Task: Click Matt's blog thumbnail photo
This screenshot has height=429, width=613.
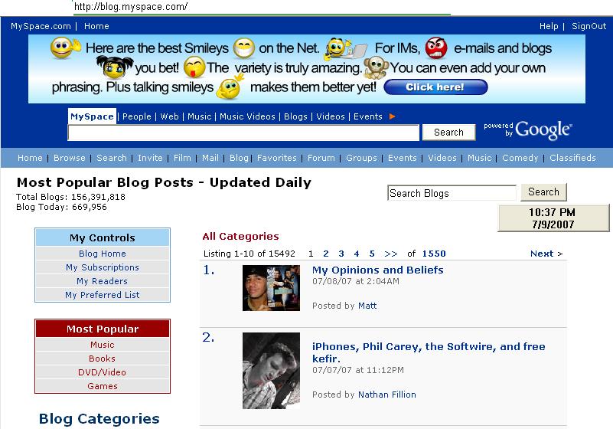Action: coord(272,288)
